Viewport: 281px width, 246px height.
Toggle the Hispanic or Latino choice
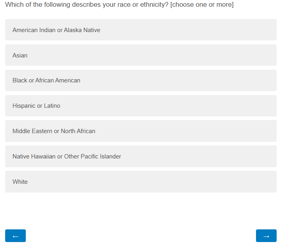point(140,106)
